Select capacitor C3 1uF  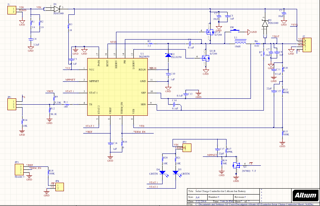[x=227, y=16]
